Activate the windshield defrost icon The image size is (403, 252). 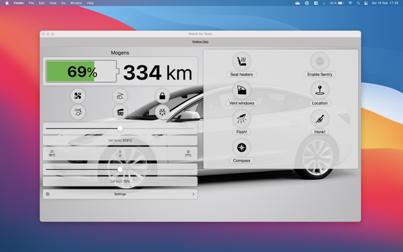coord(162,112)
